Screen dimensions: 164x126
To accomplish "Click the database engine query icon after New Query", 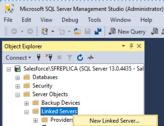I will [155, 31].
